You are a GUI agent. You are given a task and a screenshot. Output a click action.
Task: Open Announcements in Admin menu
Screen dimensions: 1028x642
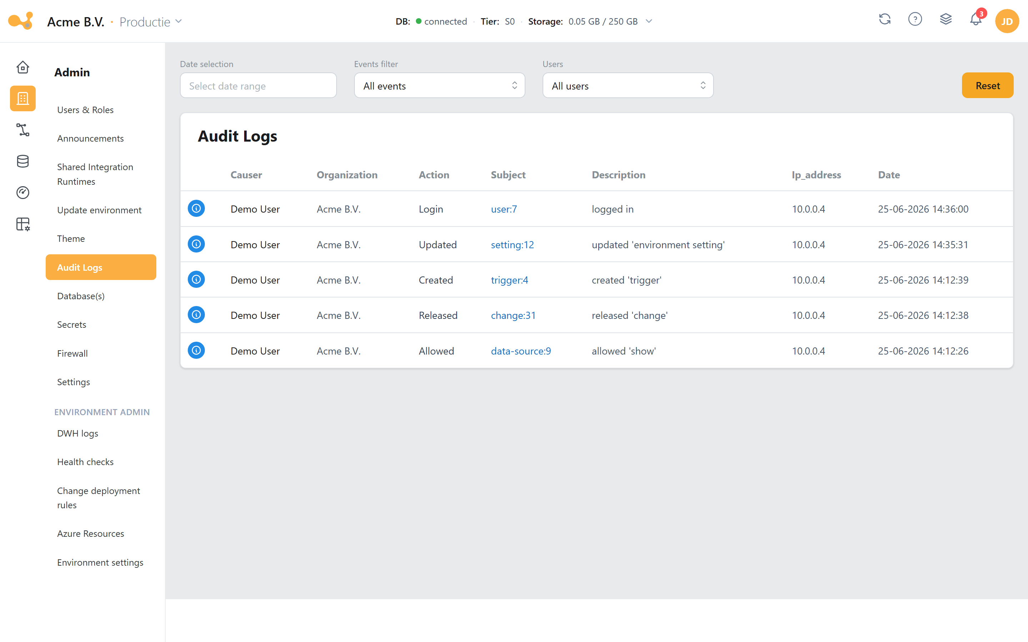(x=90, y=138)
